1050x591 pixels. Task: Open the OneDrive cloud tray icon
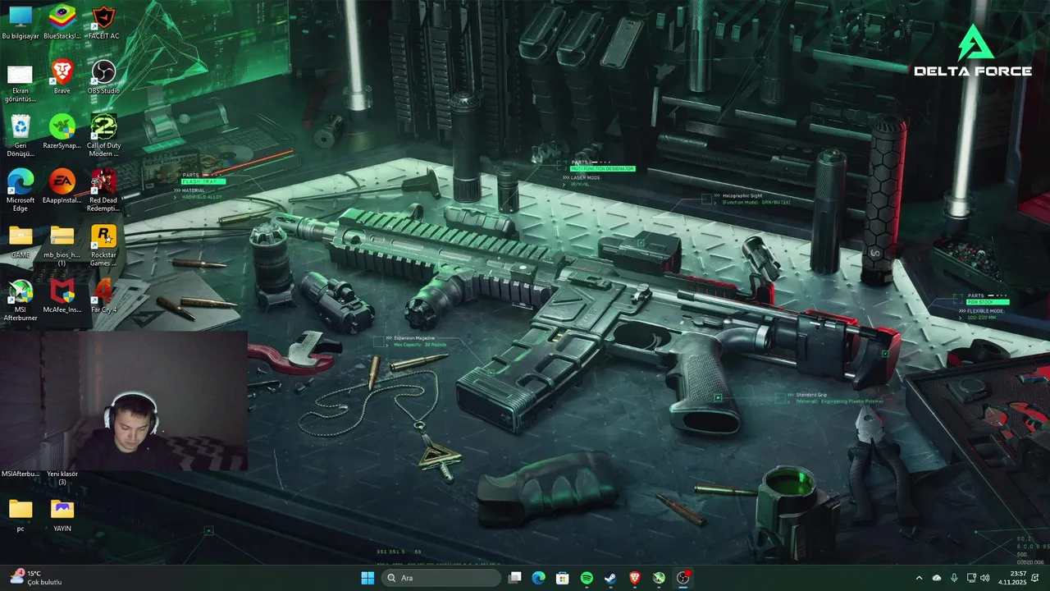coord(937,578)
